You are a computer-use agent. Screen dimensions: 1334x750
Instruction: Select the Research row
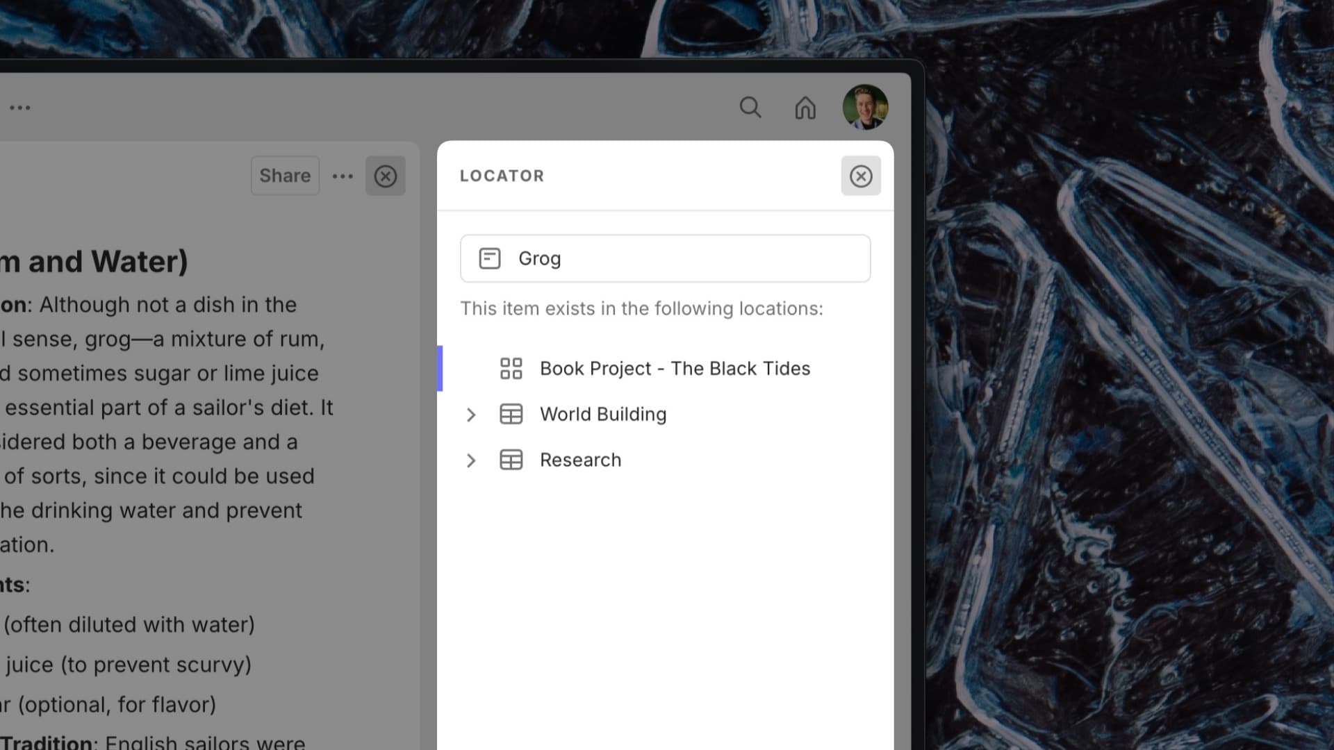coord(665,460)
